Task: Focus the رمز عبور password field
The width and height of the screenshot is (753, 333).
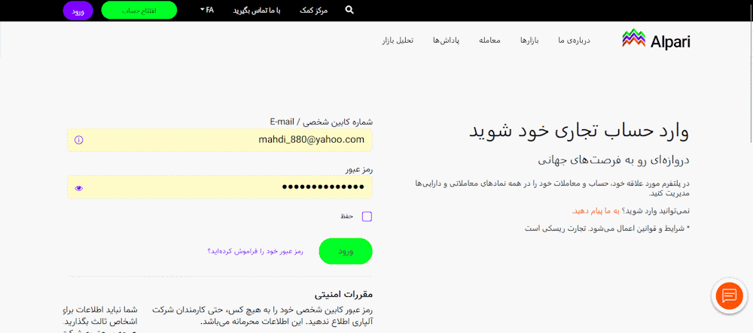Action: [x=219, y=187]
